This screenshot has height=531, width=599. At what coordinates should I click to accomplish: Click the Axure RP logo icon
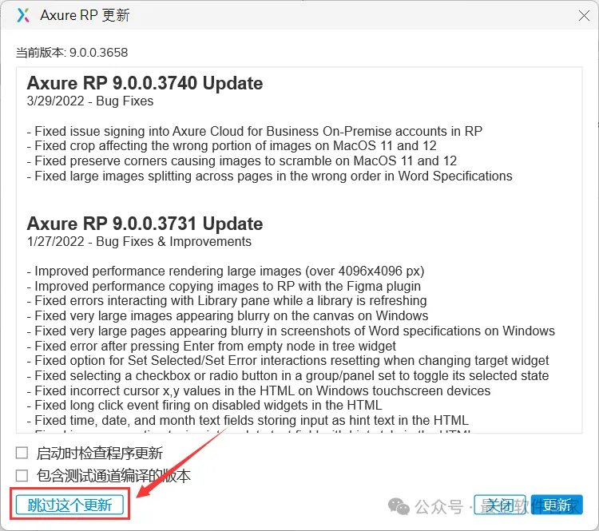23,15
